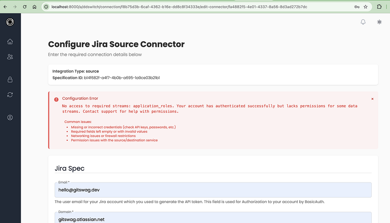390x223 pixels.
Task: Toggle the light/dark theme sun icon
Action: pyautogui.click(x=379, y=22)
